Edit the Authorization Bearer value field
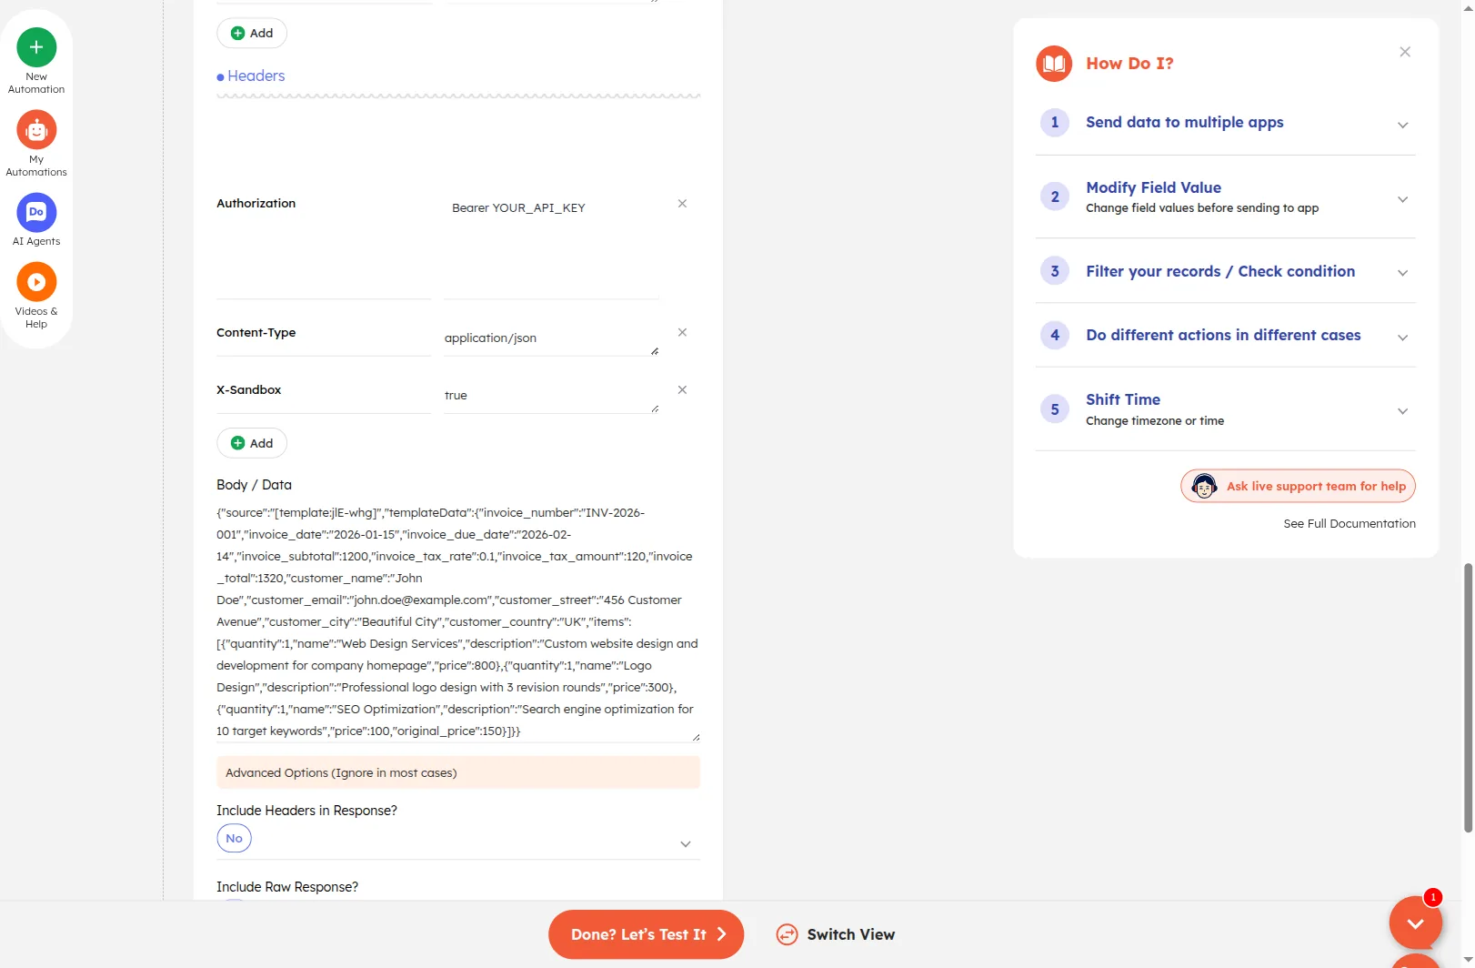The image size is (1475, 968). (x=551, y=208)
